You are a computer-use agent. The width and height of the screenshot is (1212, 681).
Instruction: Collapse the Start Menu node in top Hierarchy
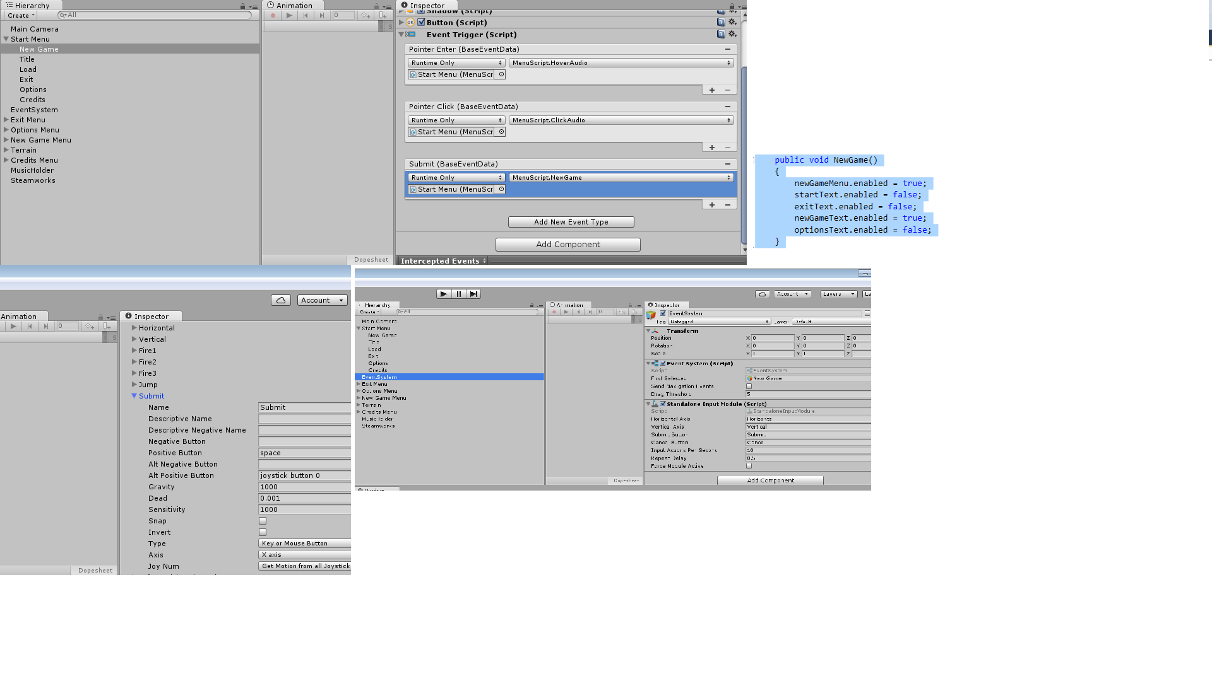point(6,39)
